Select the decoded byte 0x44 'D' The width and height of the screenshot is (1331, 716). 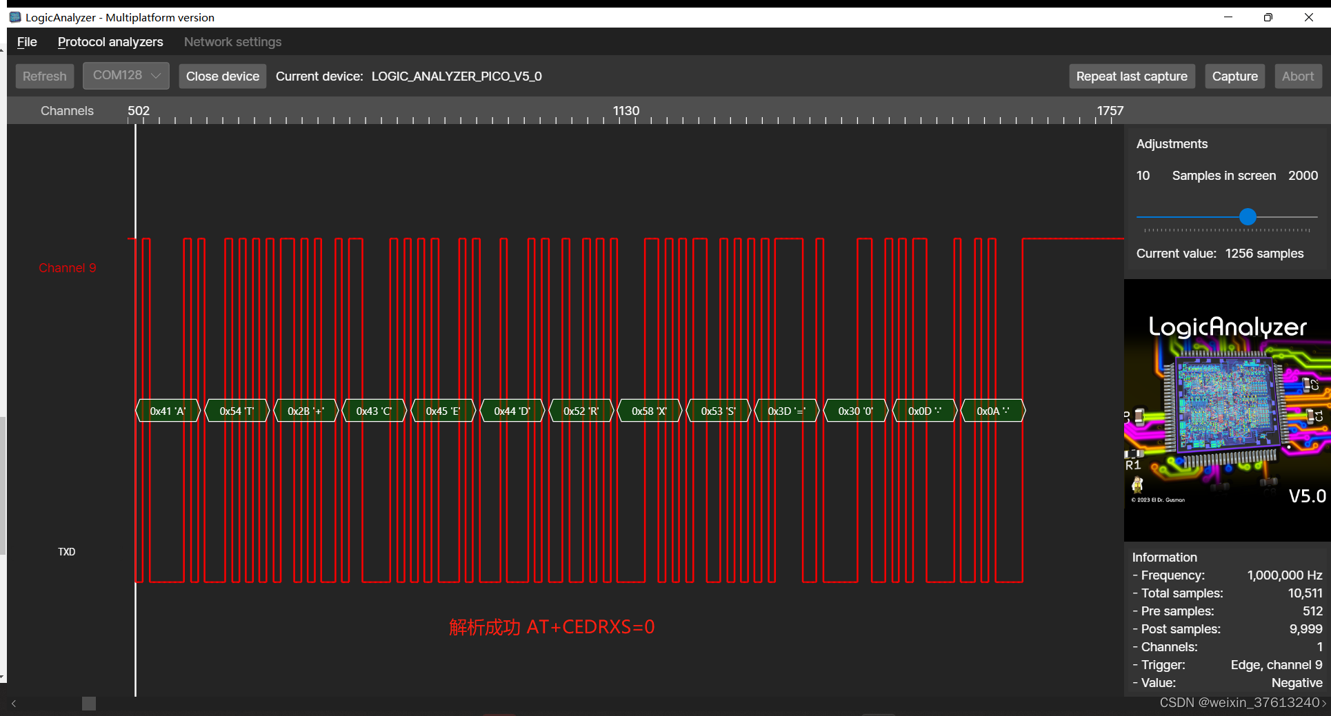(x=512, y=411)
